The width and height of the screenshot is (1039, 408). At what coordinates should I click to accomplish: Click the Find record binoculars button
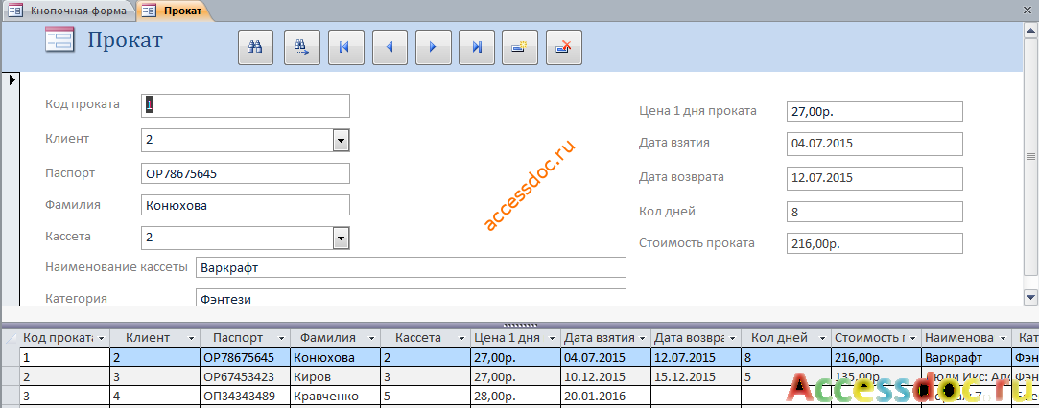256,47
